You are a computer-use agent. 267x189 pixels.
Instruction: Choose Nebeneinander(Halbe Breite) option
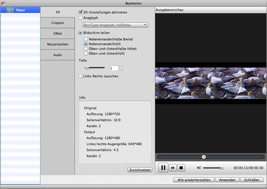pos(86,39)
